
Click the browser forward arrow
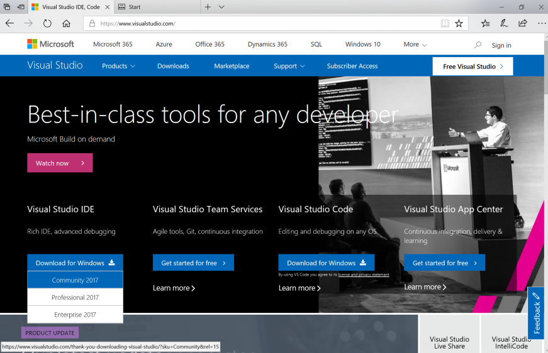(x=28, y=23)
